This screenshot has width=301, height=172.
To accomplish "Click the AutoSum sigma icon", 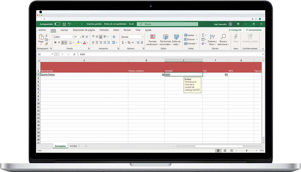I will pos(203,35).
